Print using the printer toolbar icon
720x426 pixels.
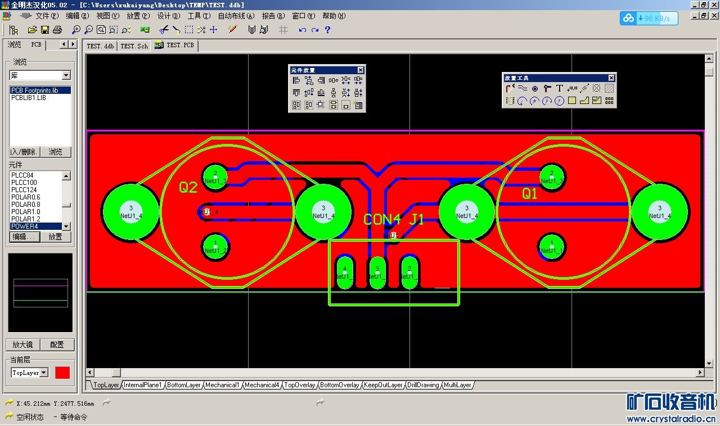pos(57,30)
